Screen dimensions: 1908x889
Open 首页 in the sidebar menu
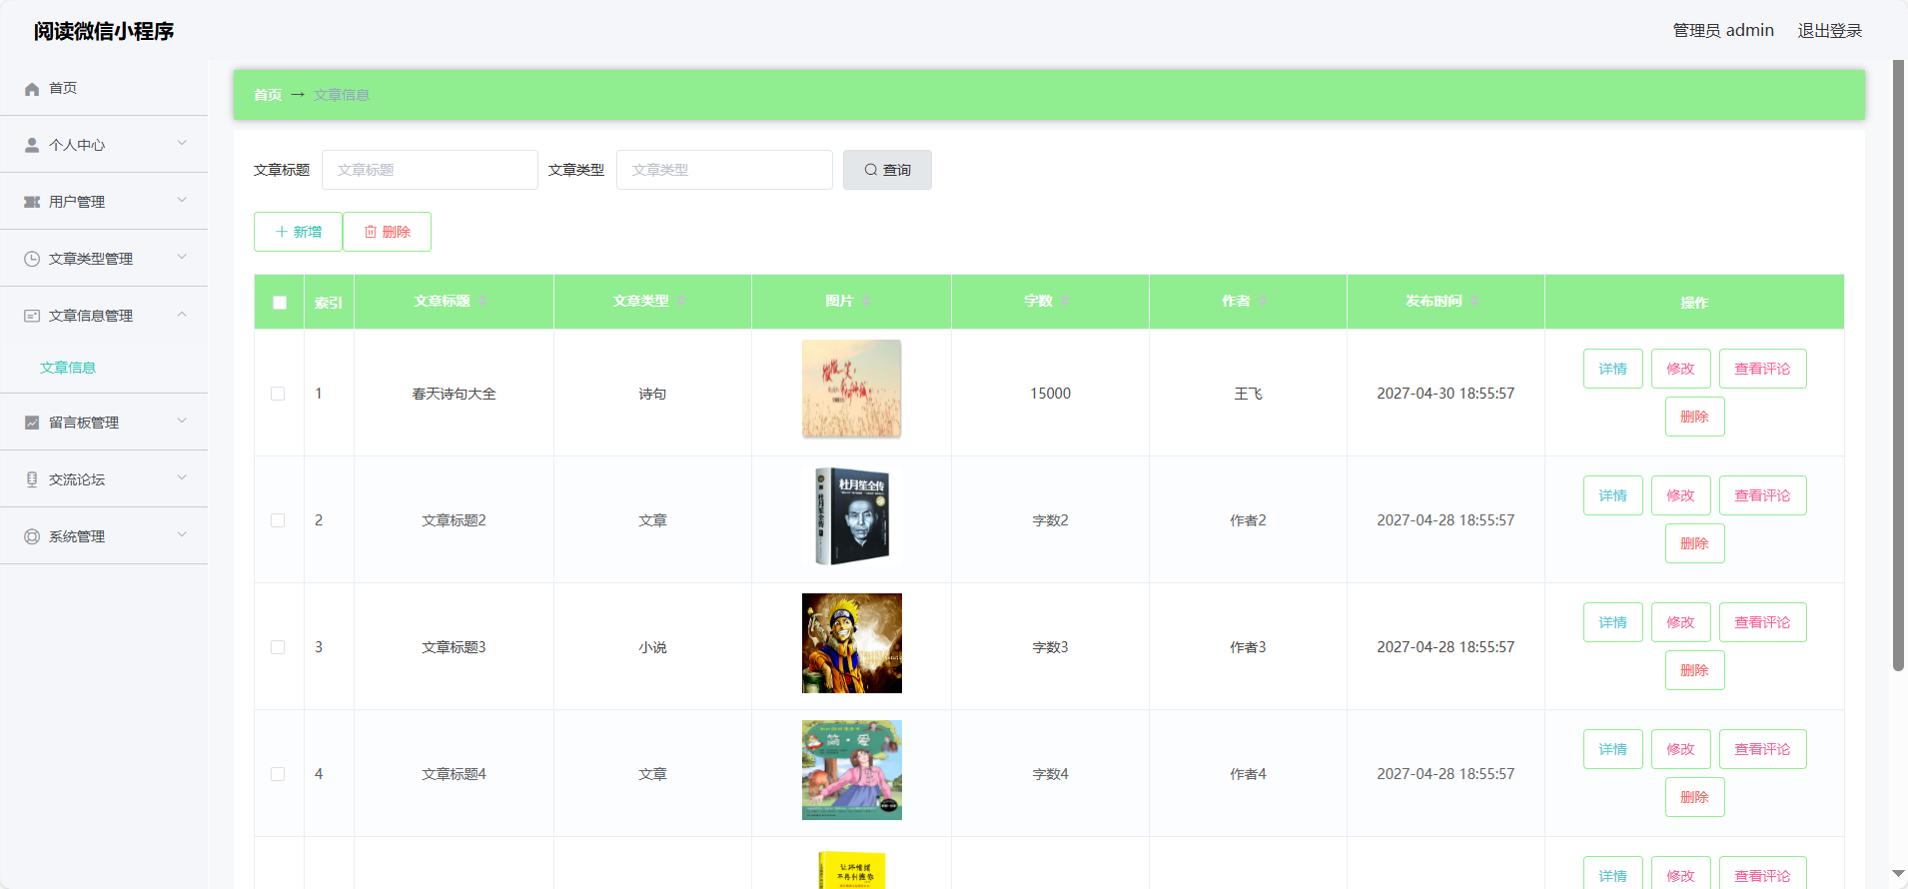click(104, 88)
